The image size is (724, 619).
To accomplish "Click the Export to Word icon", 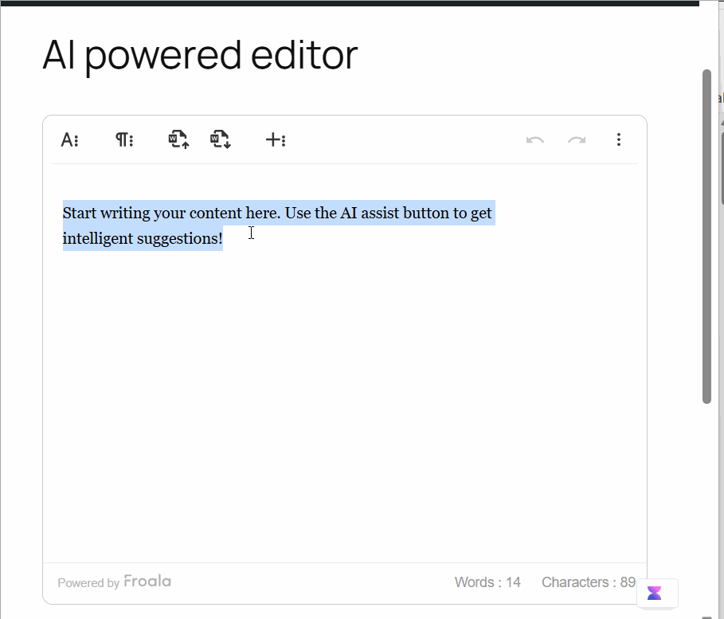I will coord(221,139).
